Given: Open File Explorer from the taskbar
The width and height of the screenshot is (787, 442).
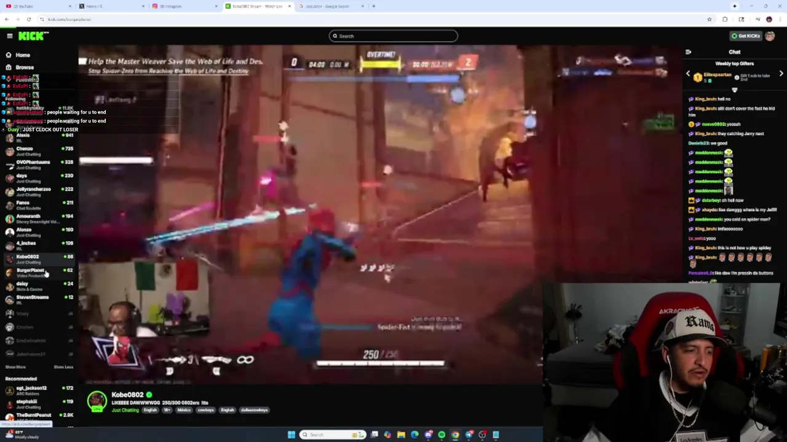Looking at the screenshot, I should point(401,435).
